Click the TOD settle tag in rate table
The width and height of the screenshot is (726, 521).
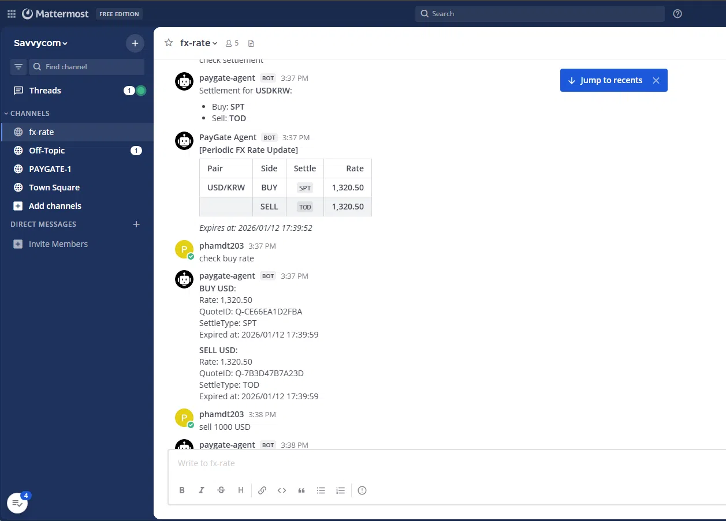[305, 207]
